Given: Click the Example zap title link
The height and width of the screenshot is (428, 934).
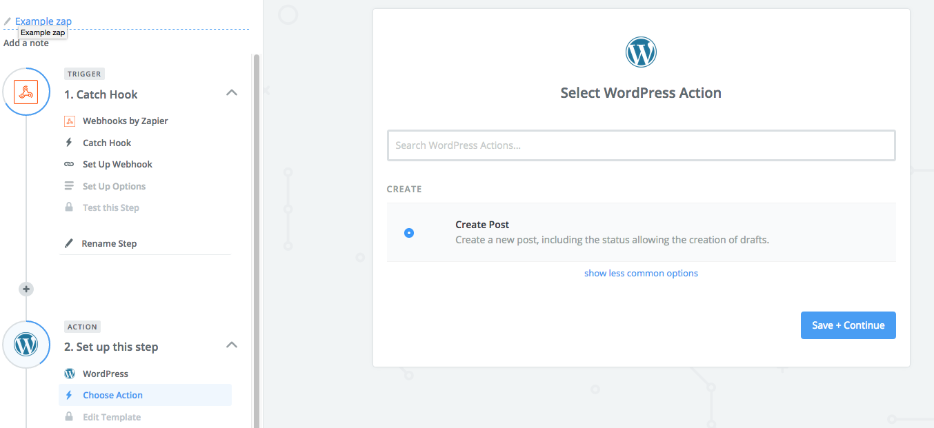Looking at the screenshot, I should 43,21.
